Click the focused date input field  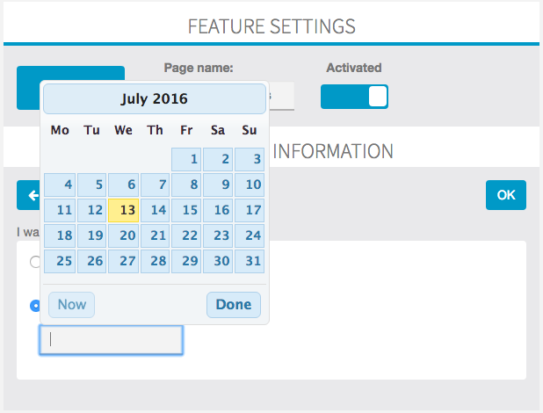tap(111, 340)
